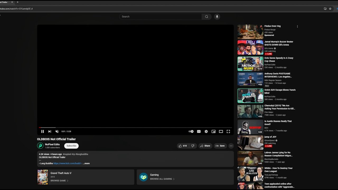Save the video to a playlist
The image size is (338, 190).
click(x=220, y=146)
